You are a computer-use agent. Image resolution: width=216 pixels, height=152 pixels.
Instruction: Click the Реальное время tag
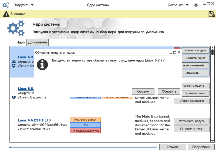85,120
